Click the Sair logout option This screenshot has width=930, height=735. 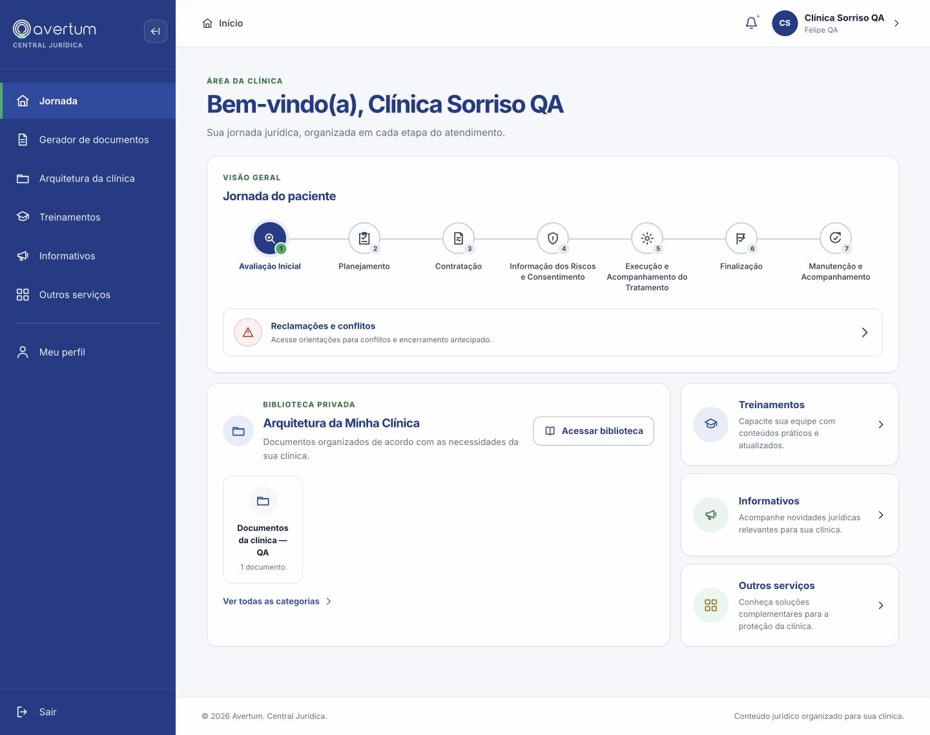click(x=88, y=712)
